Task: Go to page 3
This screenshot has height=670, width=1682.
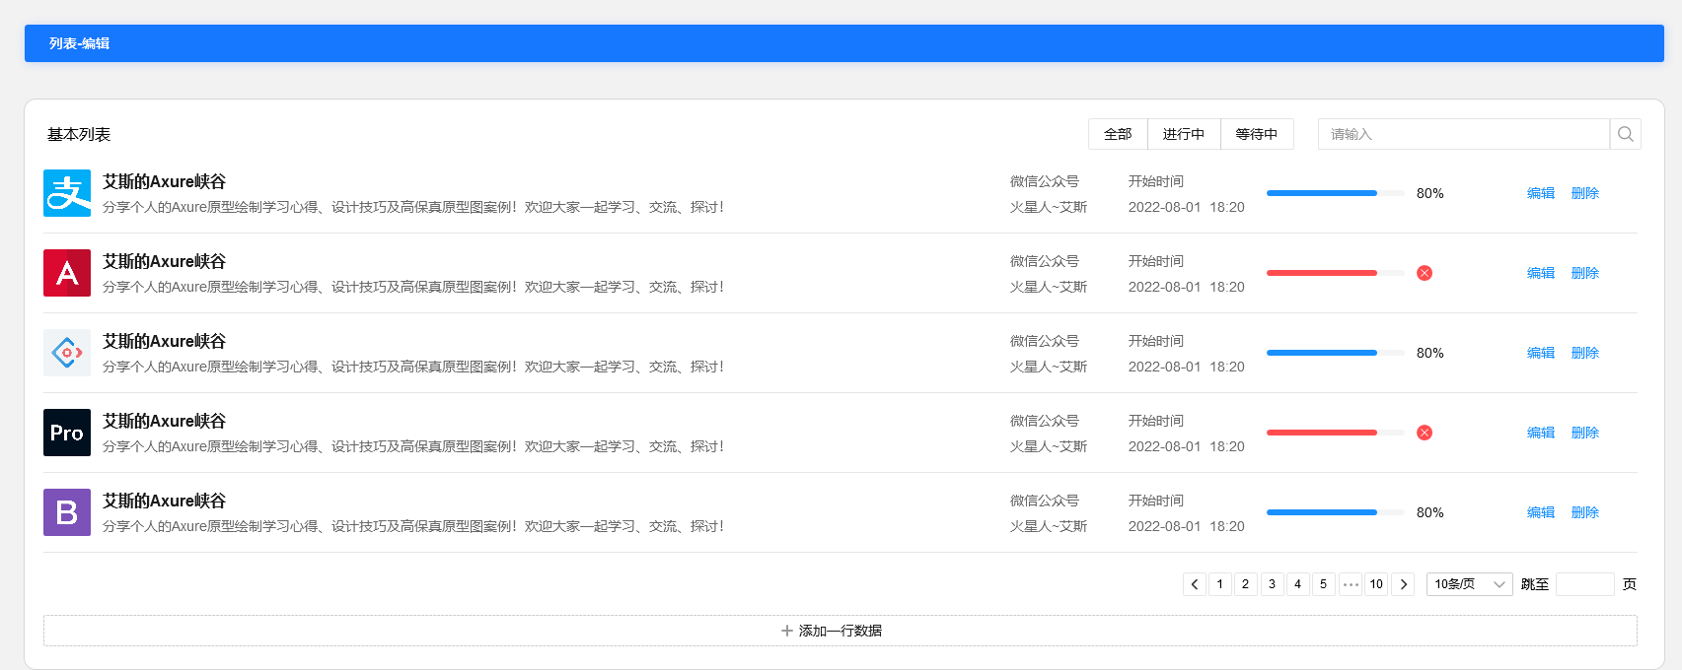Action: pos(1273,584)
